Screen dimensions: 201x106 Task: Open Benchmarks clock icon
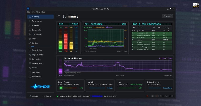(30, 77)
